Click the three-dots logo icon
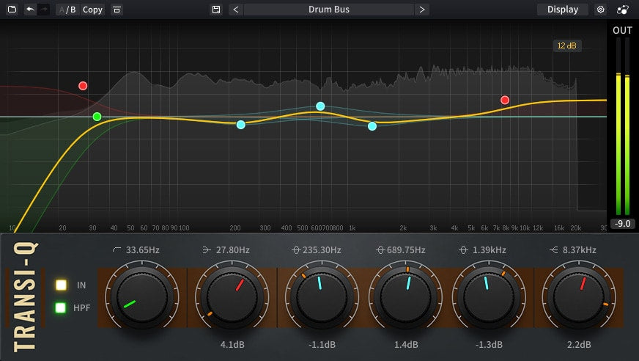The width and height of the screenshot is (639, 361). (623, 10)
